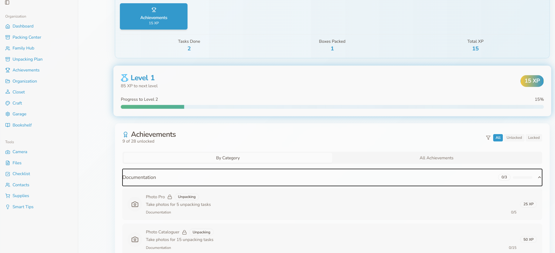Open the Packing Center link
The image size is (555, 253).
coord(27,37)
